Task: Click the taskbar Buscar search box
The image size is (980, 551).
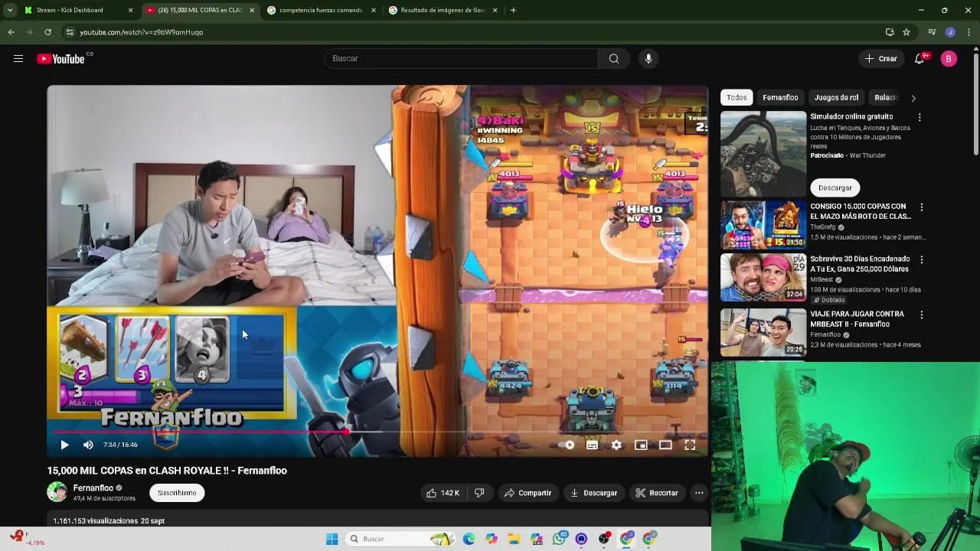Action: (x=399, y=539)
